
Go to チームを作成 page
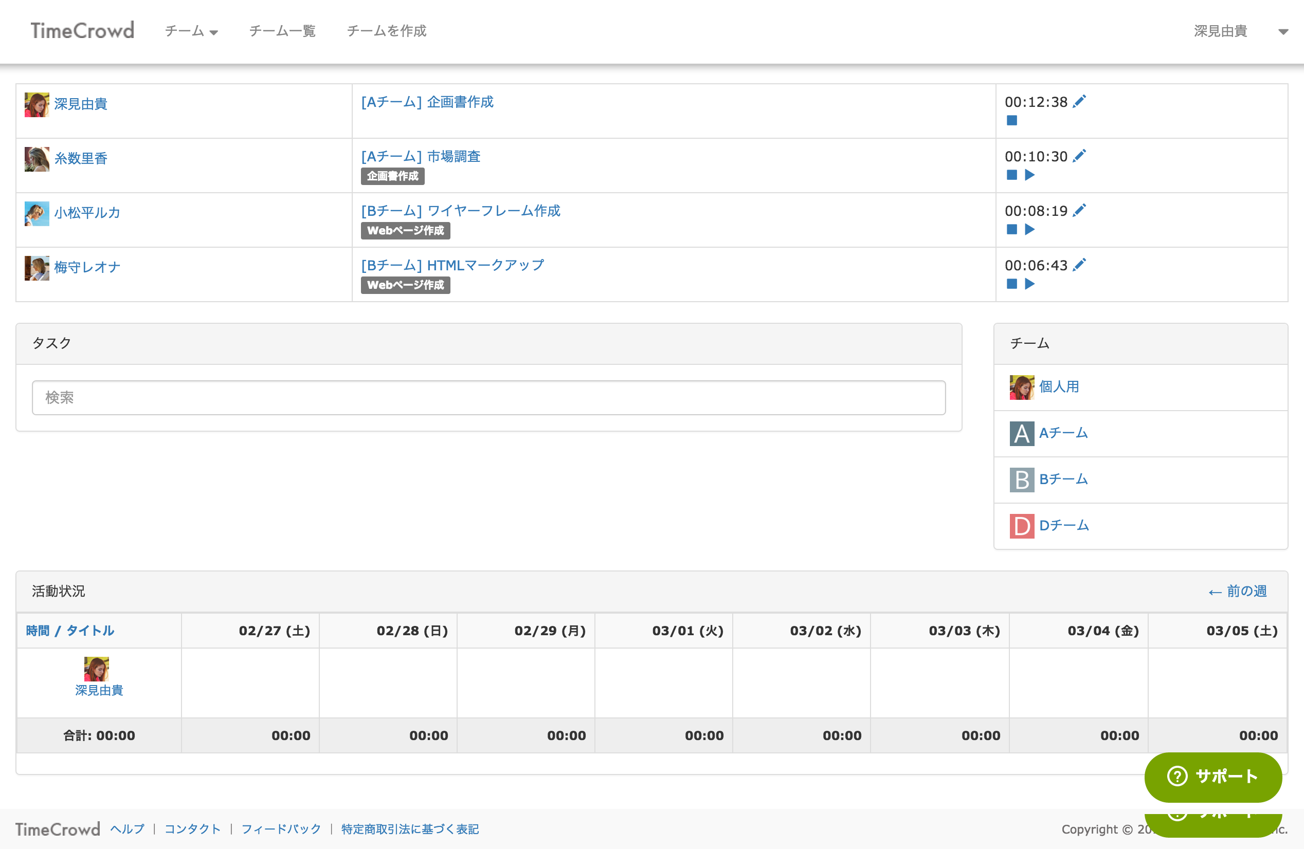pos(386,31)
